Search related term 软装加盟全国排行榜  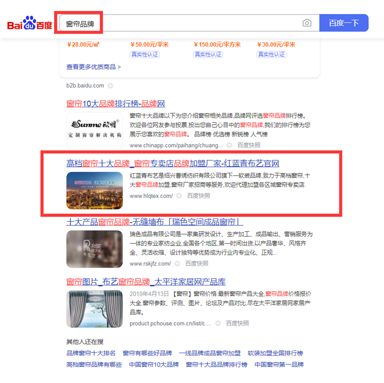[x=275, y=353]
